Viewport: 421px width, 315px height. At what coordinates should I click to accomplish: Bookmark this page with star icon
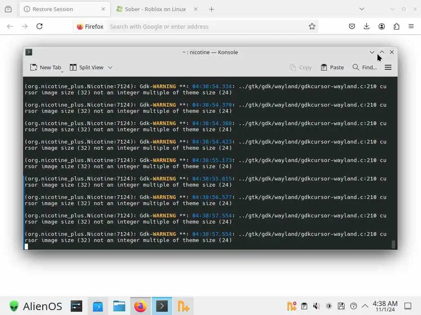coord(312,26)
